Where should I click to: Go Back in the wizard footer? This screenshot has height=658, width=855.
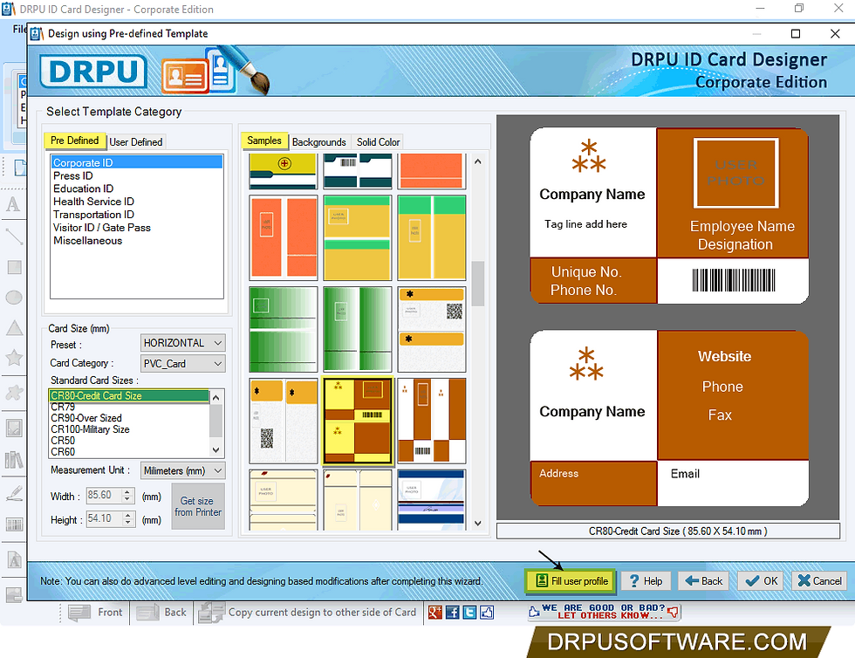point(704,581)
